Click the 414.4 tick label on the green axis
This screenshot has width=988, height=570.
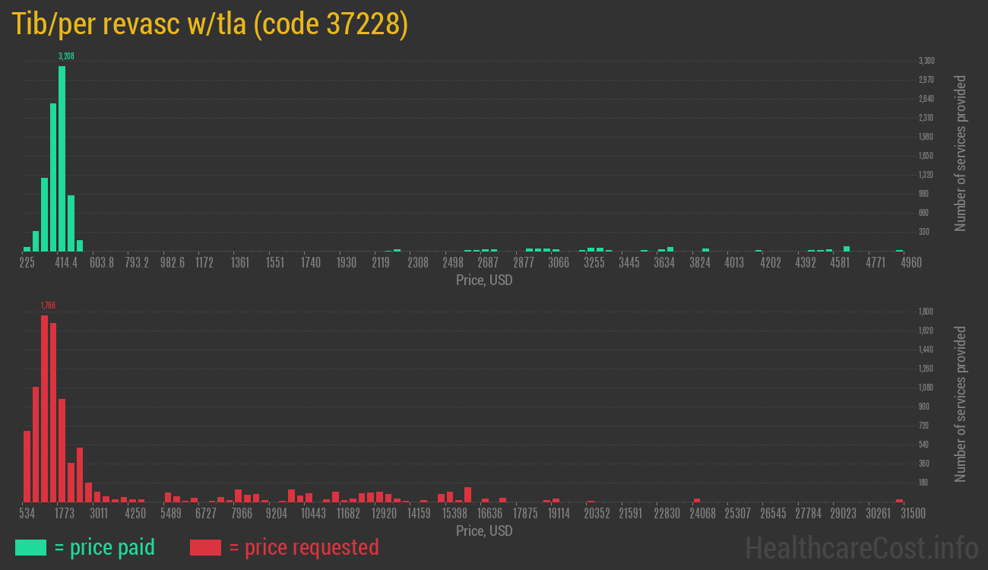tap(66, 263)
